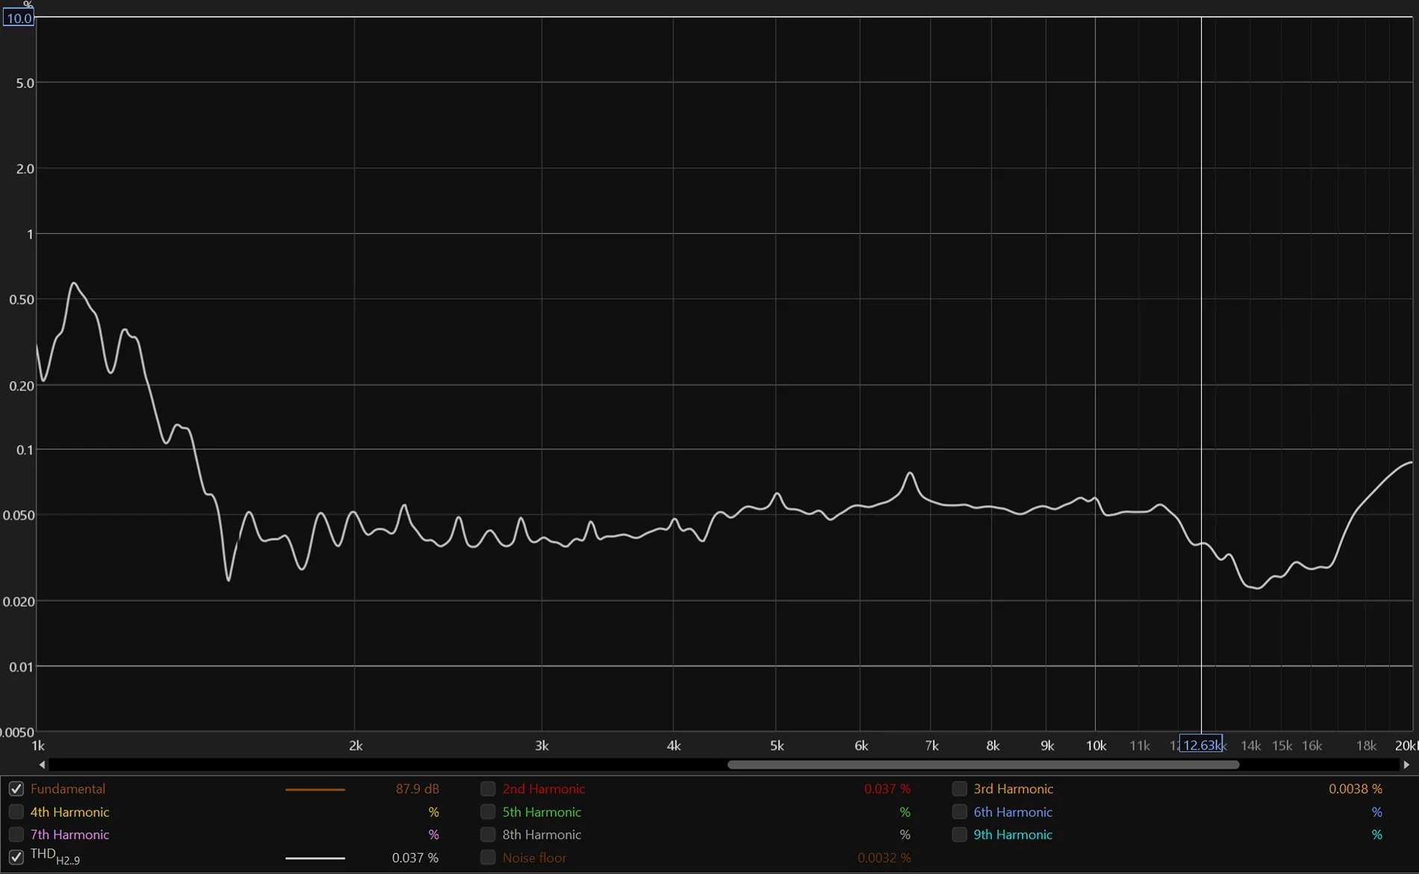Image resolution: width=1419 pixels, height=874 pixels.
Task: Turn on the 6th Harmonic trace
Action: tap(959, 812)
